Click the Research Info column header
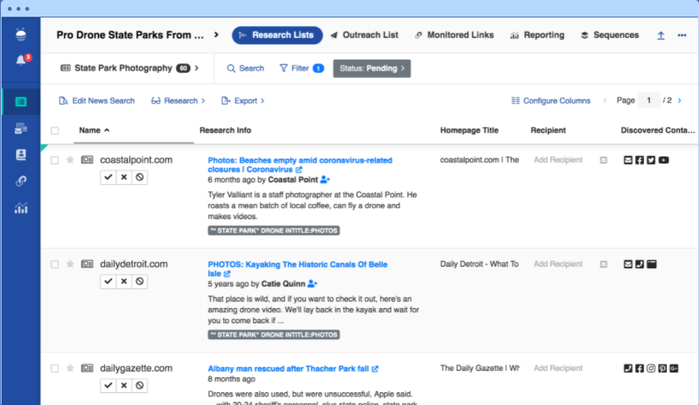This screenshot has width=699, height=405. (x=225, y=130)
